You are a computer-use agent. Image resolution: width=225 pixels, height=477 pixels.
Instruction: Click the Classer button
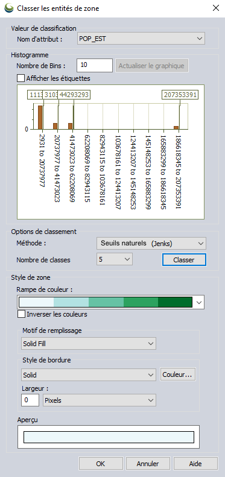tap(184, 260)
